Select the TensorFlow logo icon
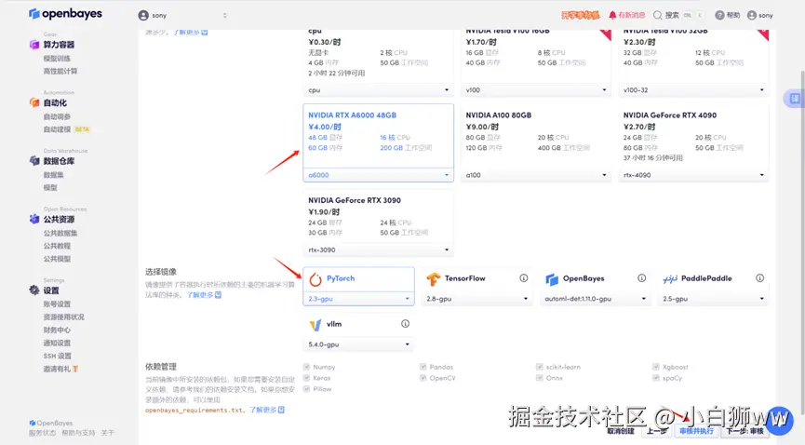This screenshot has width=805, height=445. (x=434, y=279)
